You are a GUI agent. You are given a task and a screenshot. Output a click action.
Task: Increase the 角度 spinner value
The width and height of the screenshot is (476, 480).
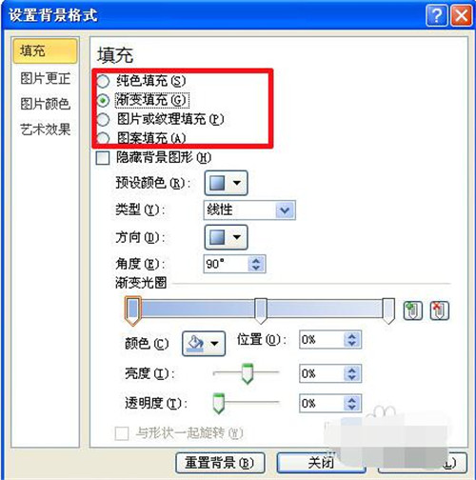pos(256,260)
